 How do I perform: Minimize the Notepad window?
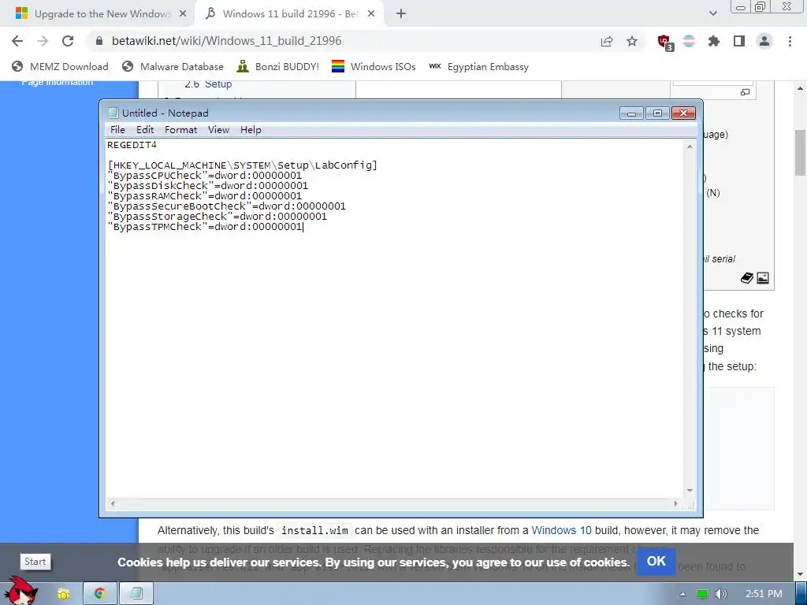pyautogui.click(x=631, y=113)
